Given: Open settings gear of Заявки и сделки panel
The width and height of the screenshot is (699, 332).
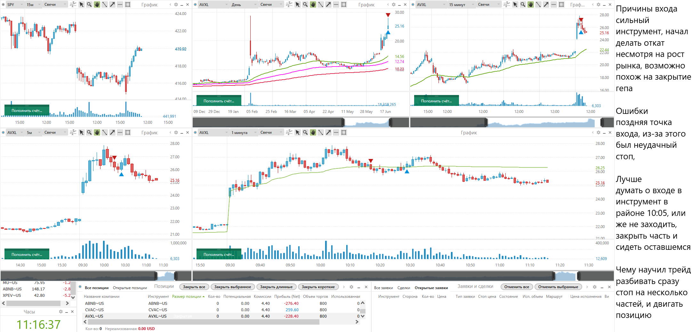Looking at the screenshot, I should coord(595,287).
